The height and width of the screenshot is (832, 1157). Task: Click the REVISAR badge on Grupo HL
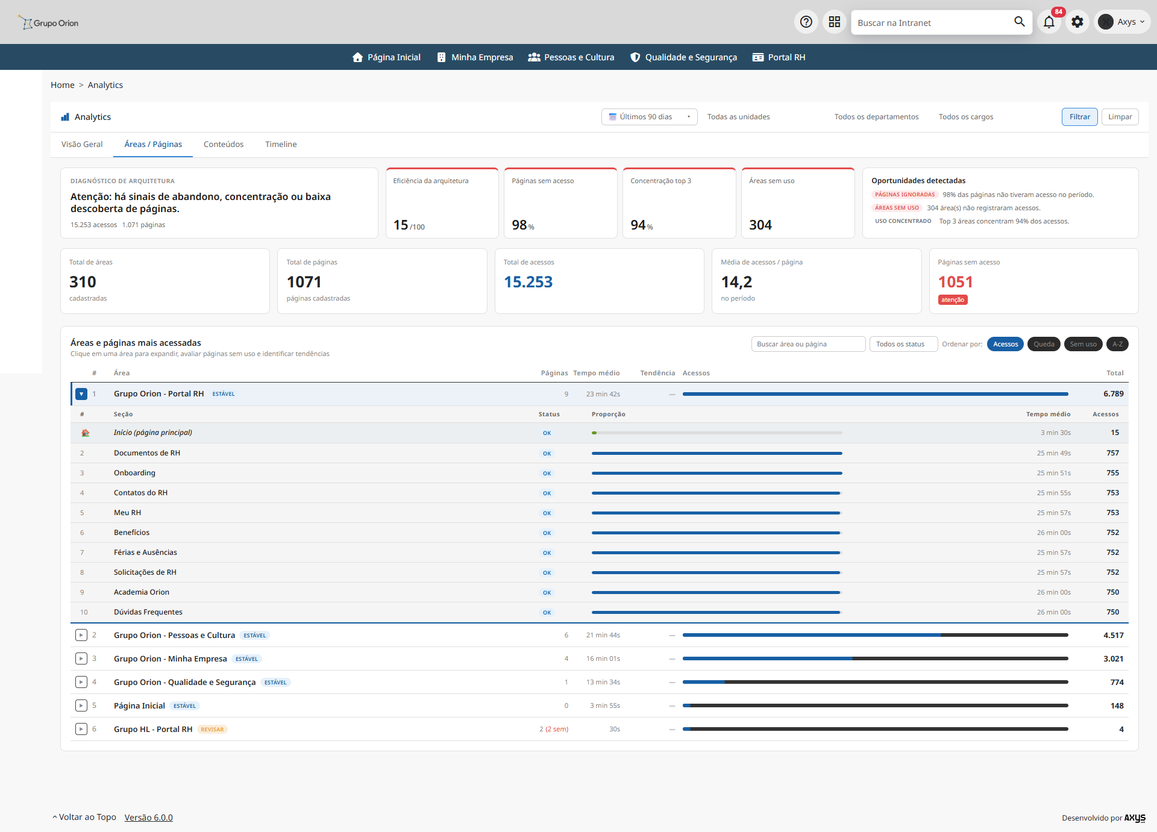pos(212,730)
